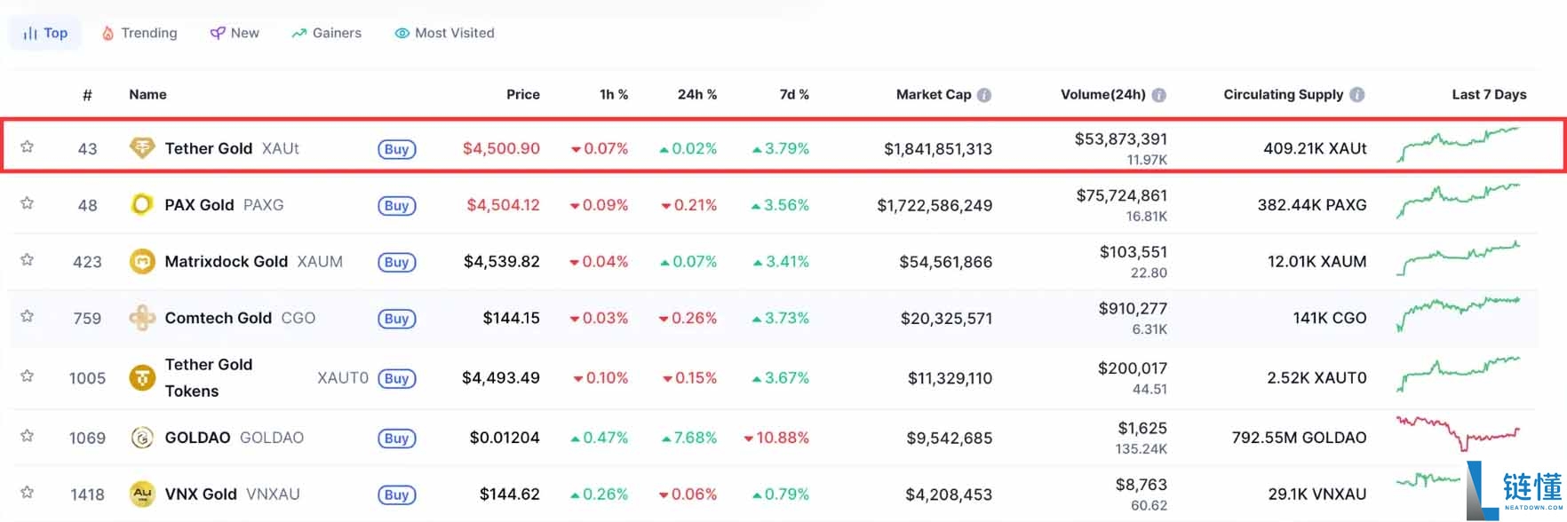
Task: Open the Most Visited tab
Action: tap(445, 33)
